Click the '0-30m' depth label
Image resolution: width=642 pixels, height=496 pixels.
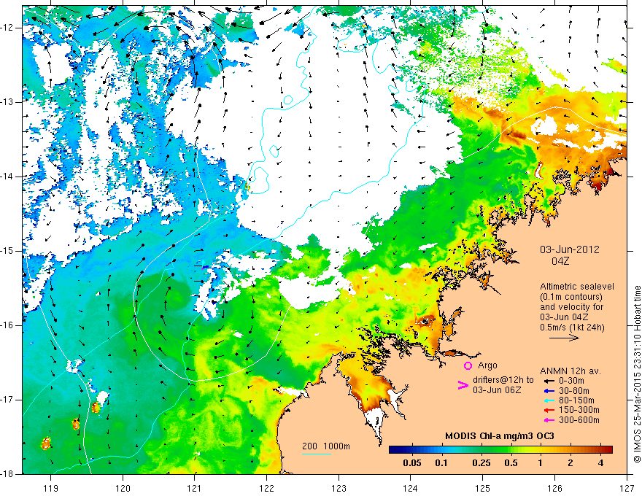point(571,381)
